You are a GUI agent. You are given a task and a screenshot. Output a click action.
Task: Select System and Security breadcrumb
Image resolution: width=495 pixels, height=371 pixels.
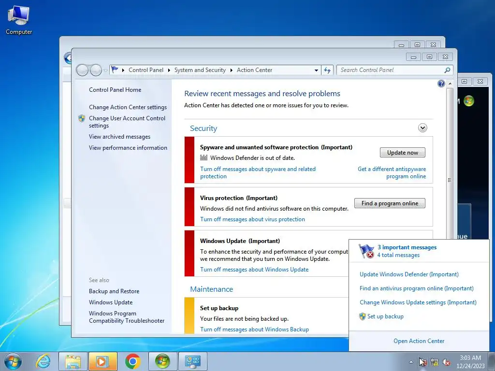(200, 70)
